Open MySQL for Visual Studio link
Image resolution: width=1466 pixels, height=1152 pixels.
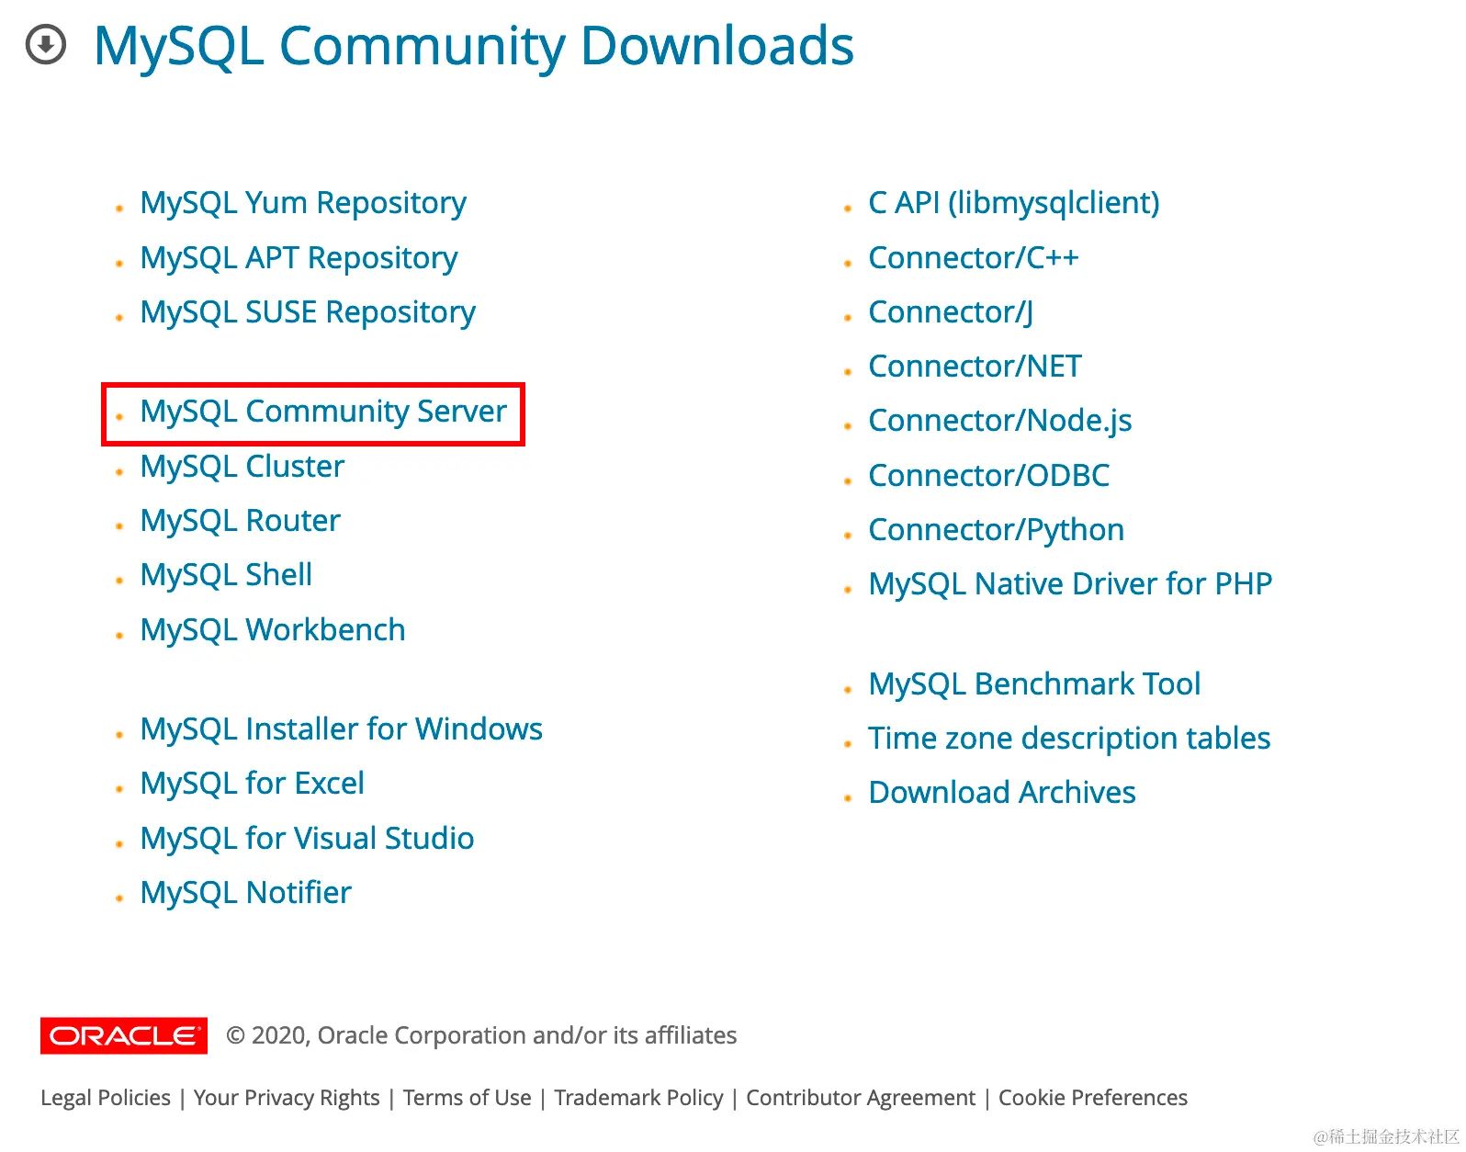coord(308,839)
